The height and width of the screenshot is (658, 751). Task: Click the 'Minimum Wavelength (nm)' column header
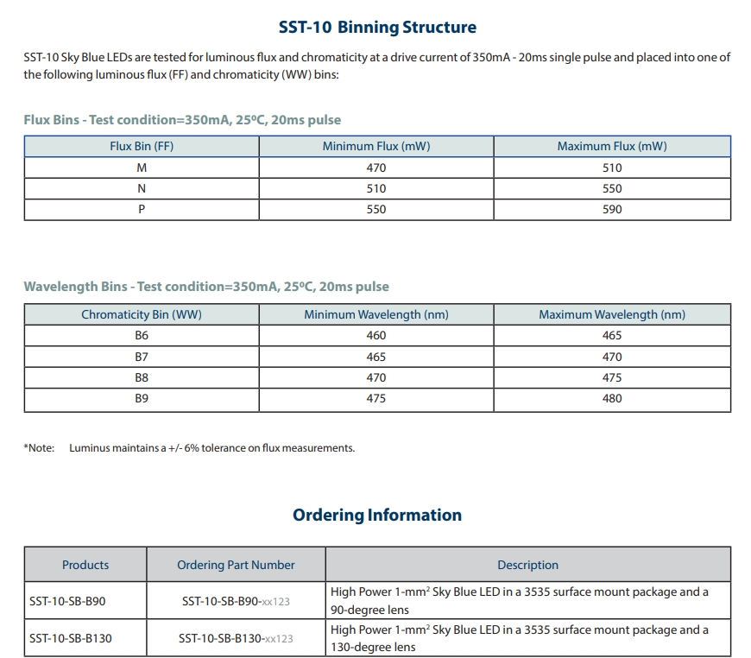pyautogui.click(x=376, y=314)
